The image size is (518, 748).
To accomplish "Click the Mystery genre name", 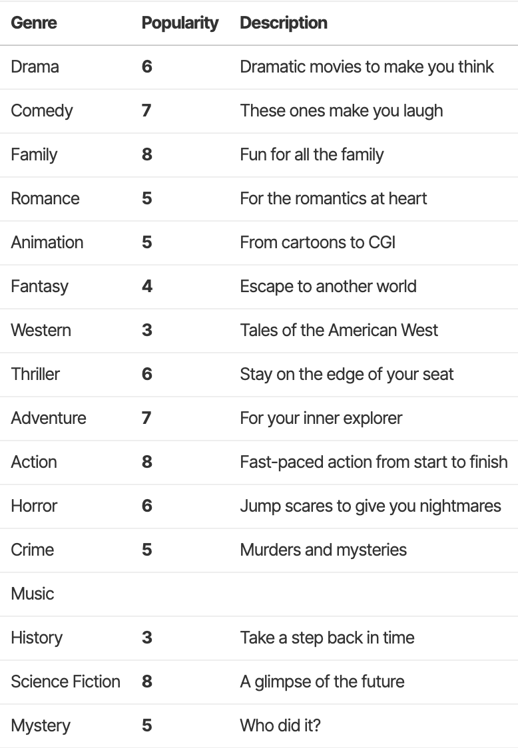I will coord(40,725).
